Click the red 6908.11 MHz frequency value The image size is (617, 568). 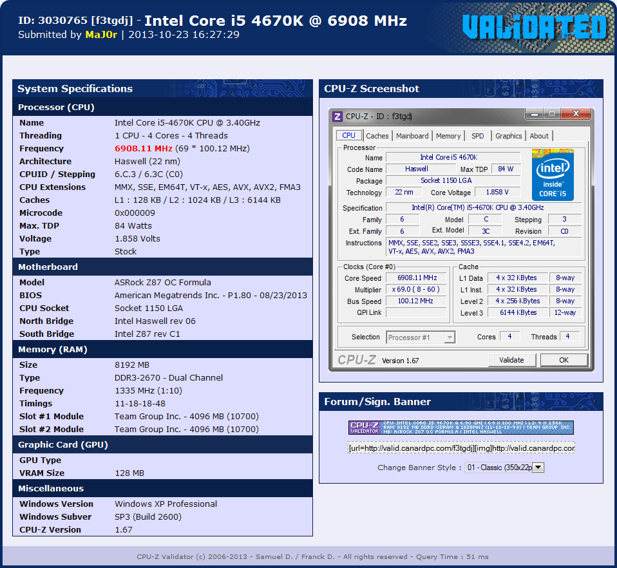pos(143,148)
